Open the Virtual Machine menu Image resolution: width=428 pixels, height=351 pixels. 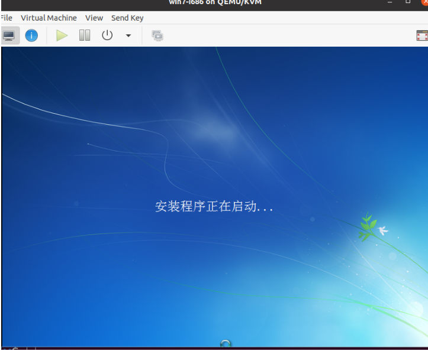(x=49, y=18)
